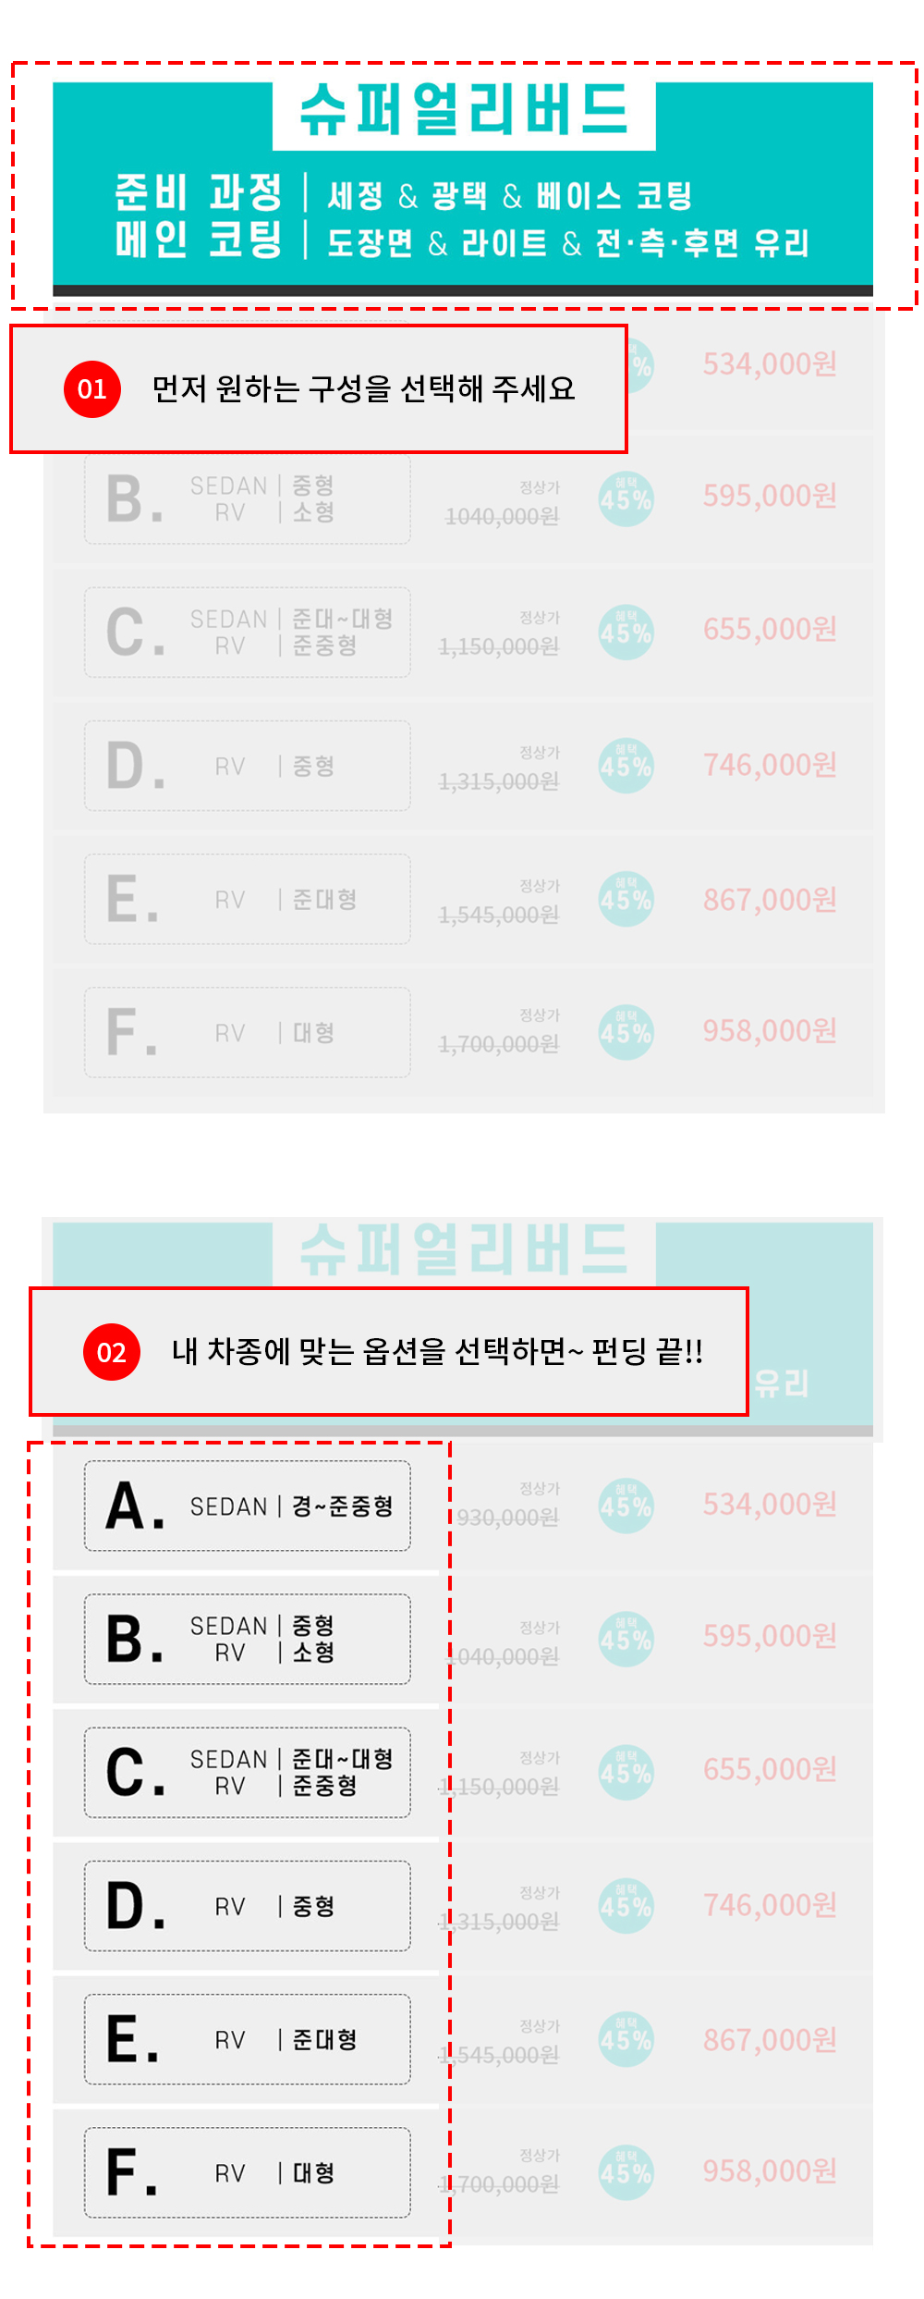Select option A SEDAN 경~준중형
This screenshot has width=924, height=2299.
pyautogui.click(x=247, y=1506)
